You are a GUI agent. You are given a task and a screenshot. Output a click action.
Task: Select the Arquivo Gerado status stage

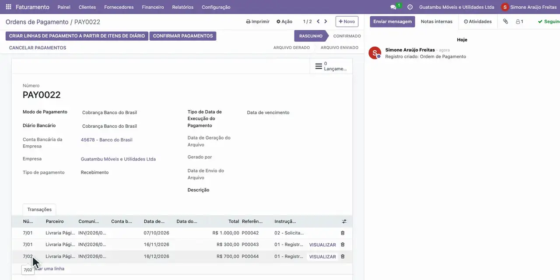pyautogui.click(x=291, y=48)
